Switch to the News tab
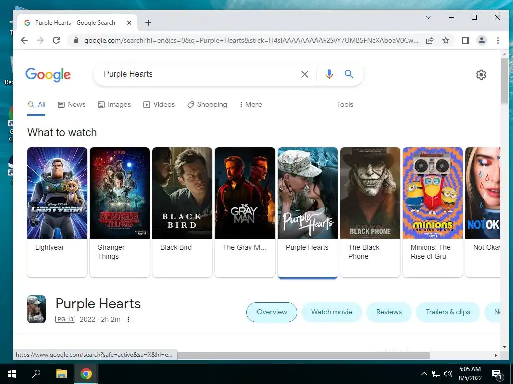513x384 pixels. point(72,105)
